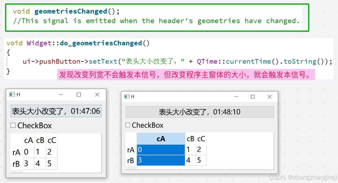Select cell 1 in left window table
Viewport: 338px width, 183px height.
pyautogui.click(x=40, y=152)
